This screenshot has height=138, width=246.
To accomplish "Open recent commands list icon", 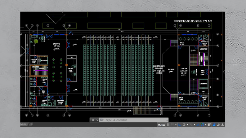I will [102, 120].
